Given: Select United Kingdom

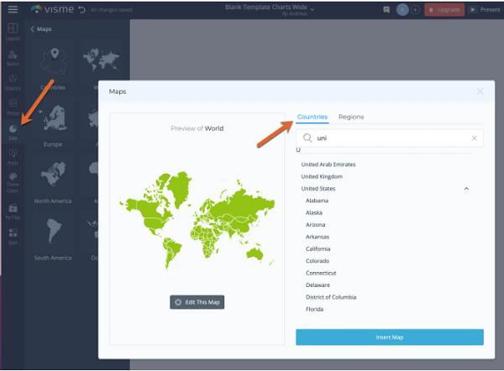Looking at the screenshot, I should [x=322, y=176].
